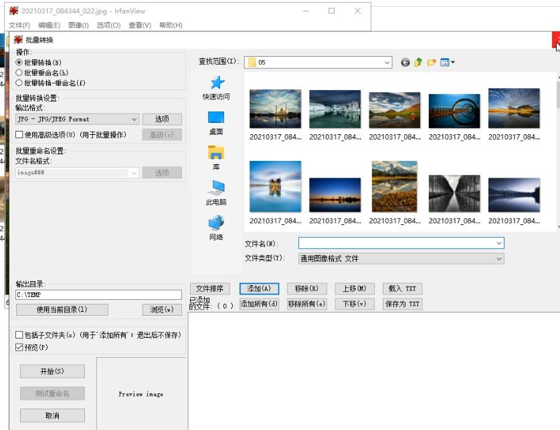
Task: Enable the 使用高级选项 checkbox
Action: pos(19,135)
